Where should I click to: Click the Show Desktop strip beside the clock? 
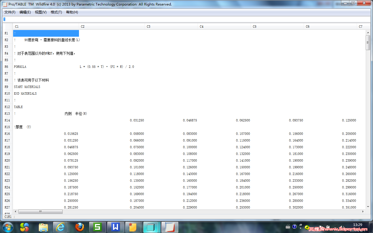pos(371,227)
